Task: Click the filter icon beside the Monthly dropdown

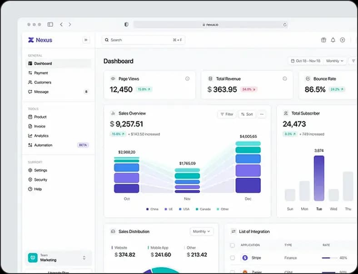Action: [353, 61]
